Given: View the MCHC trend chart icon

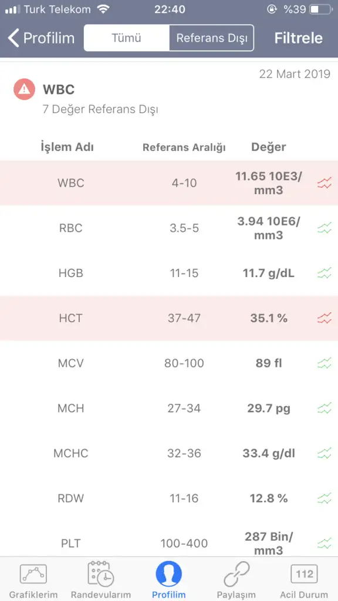Looking at the screenshot, I should [x=324, y=454].
